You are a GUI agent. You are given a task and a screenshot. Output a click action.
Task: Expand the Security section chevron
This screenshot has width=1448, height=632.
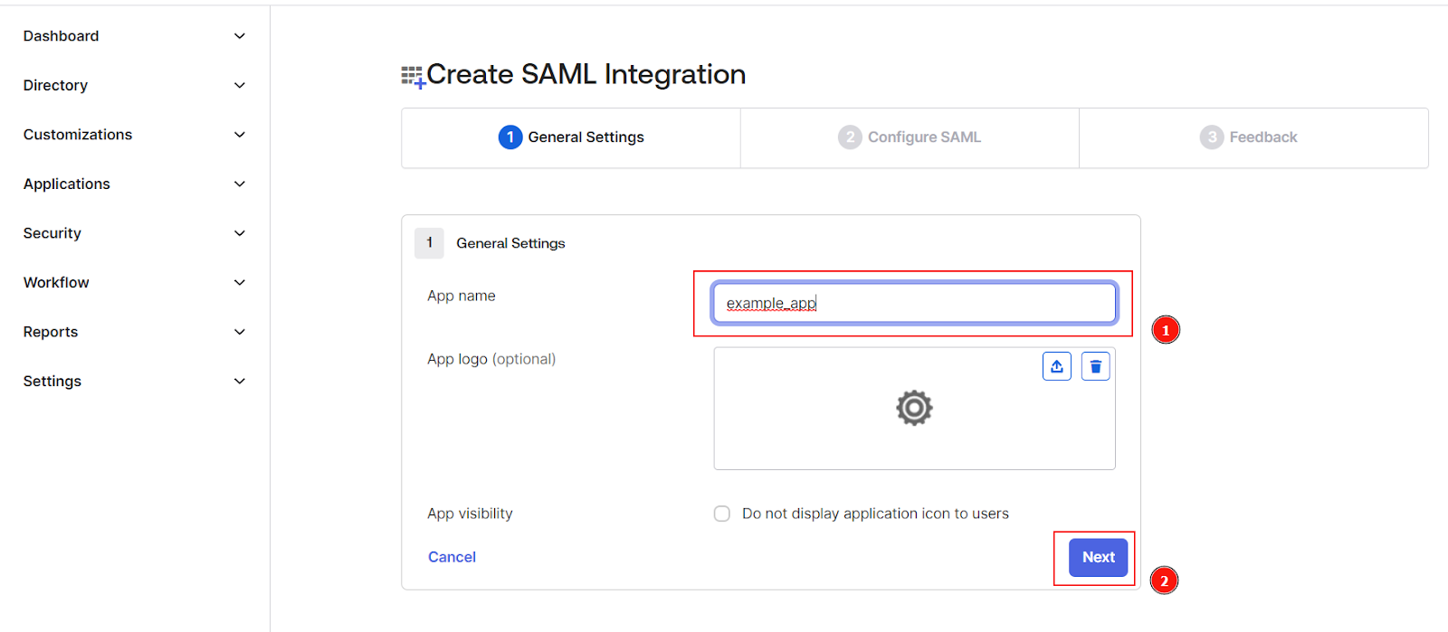tap(240, 233)
